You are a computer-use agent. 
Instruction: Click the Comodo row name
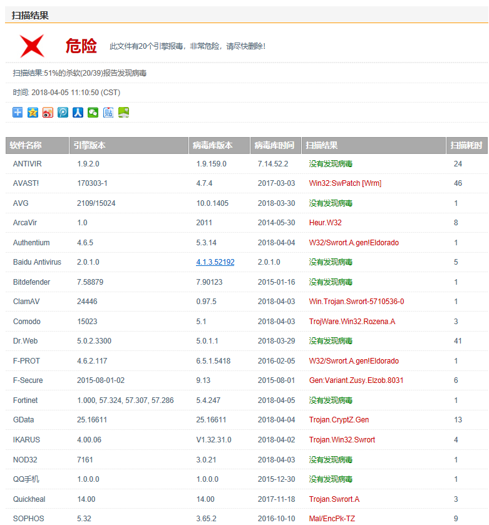click(x=27, y=322)
